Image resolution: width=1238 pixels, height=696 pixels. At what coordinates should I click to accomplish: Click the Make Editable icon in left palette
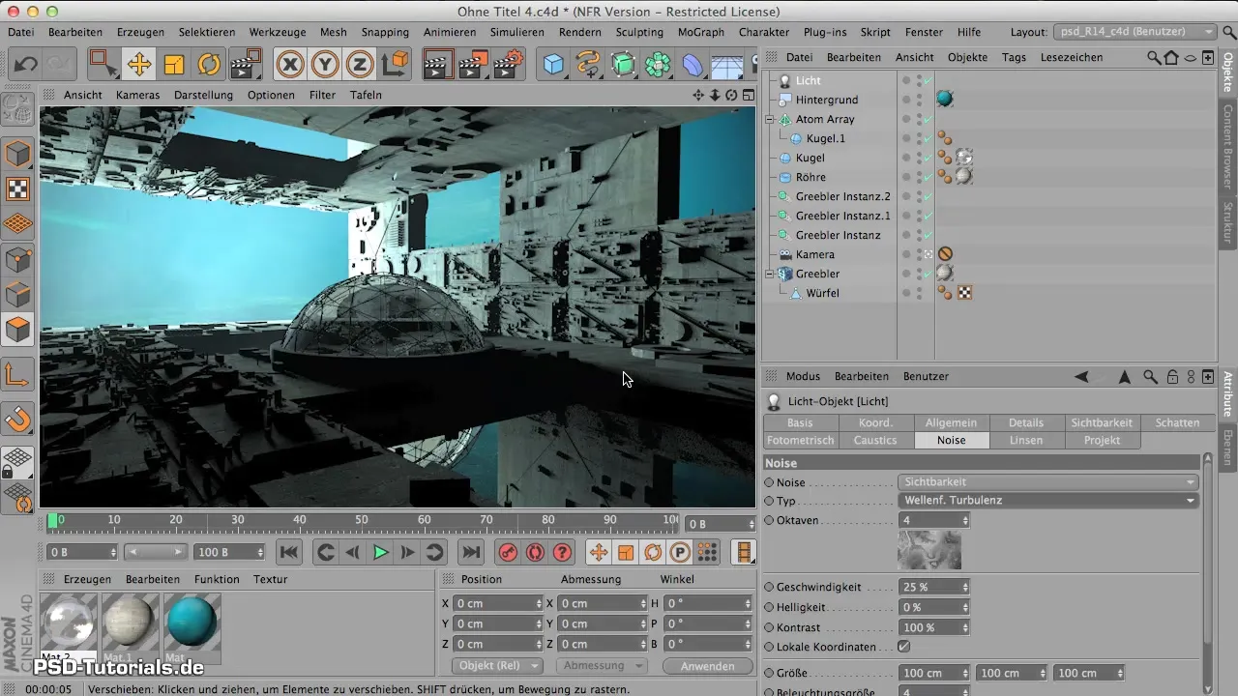point(18,110)
